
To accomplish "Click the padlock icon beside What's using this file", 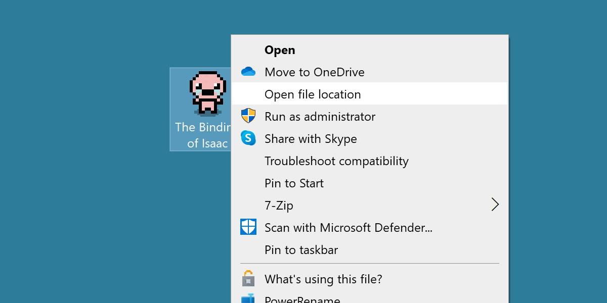I will (x=248, y=278).
